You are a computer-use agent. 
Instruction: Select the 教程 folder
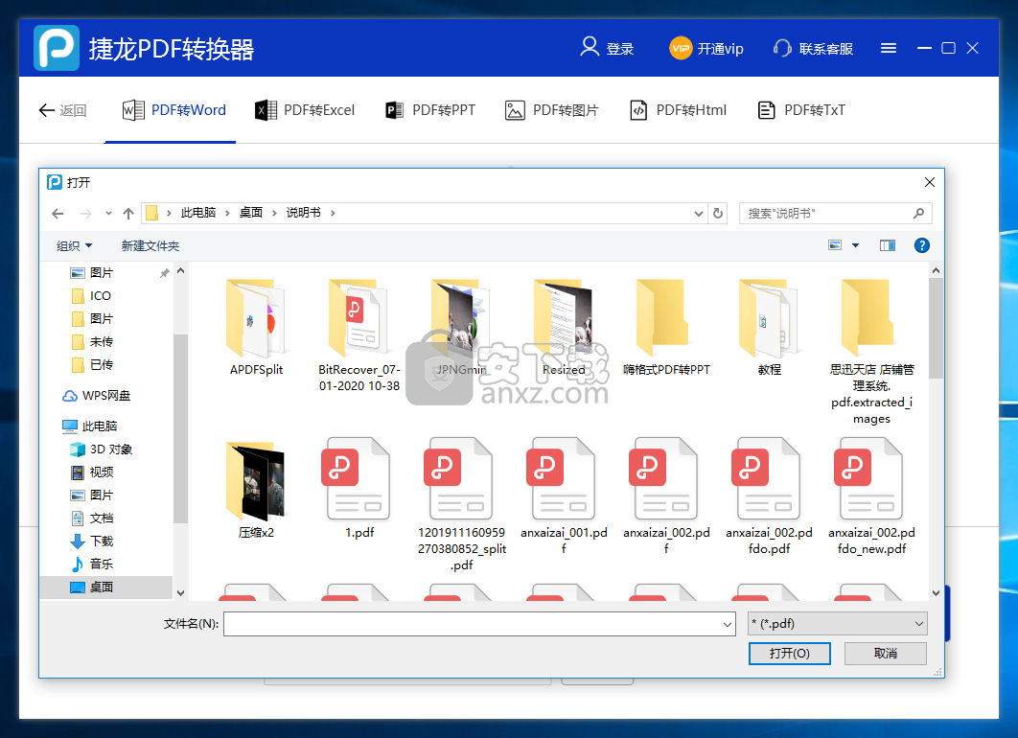[769, 327]
